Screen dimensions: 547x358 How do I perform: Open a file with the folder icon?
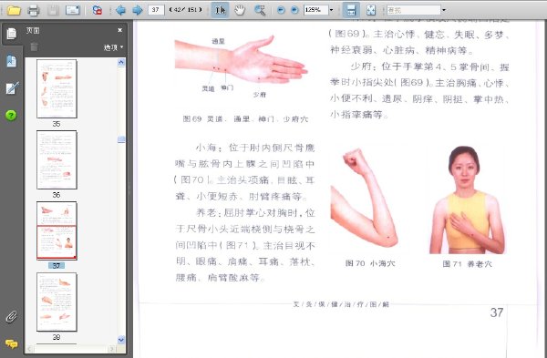click(x=14, y=10)
